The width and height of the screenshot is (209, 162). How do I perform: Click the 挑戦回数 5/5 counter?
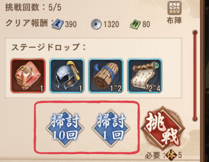click(33, 7)
